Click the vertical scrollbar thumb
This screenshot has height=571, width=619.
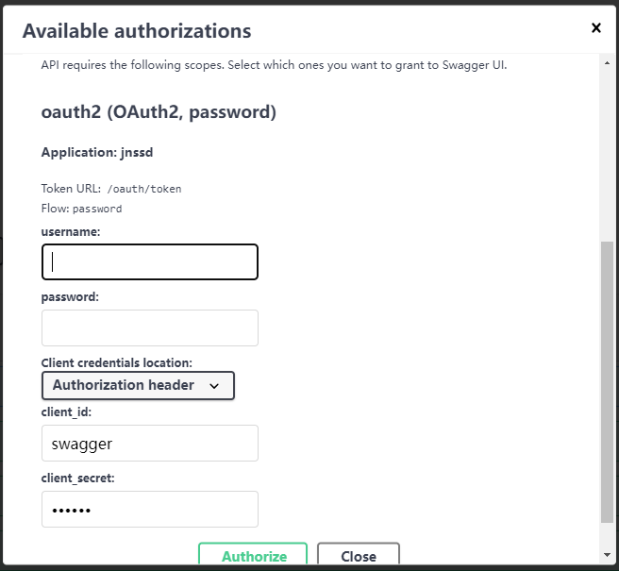point(607,382)
